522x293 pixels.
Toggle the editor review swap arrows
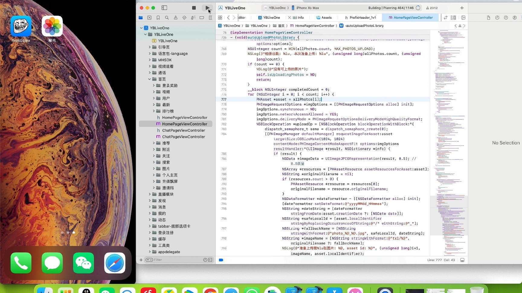pyautogui.click(x=446, y=18)
